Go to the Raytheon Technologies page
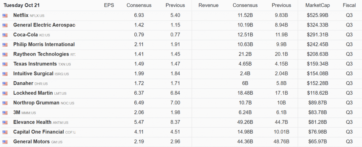The height and width of the screenshot is (147, 362). tap(41, 54)
